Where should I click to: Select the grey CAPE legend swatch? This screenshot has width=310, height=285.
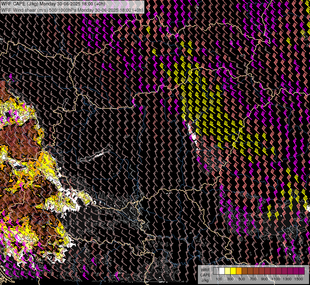[x=216, y=271]
